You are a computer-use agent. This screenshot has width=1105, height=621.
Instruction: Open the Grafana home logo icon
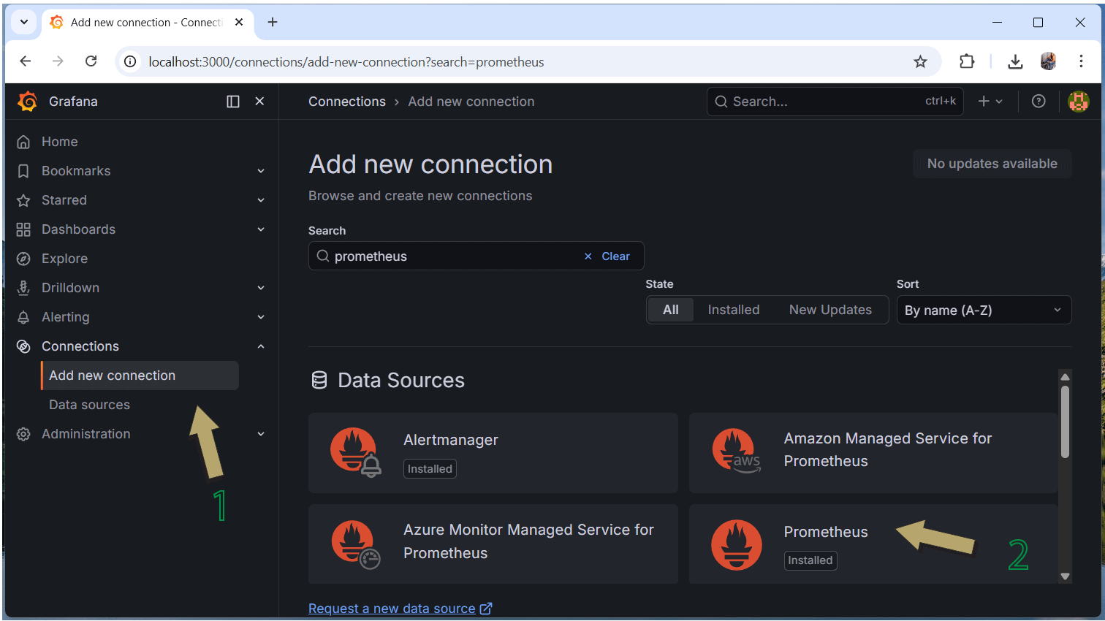pos(27,101)
